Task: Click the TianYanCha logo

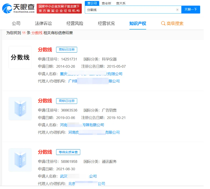Action: [18, 9]
